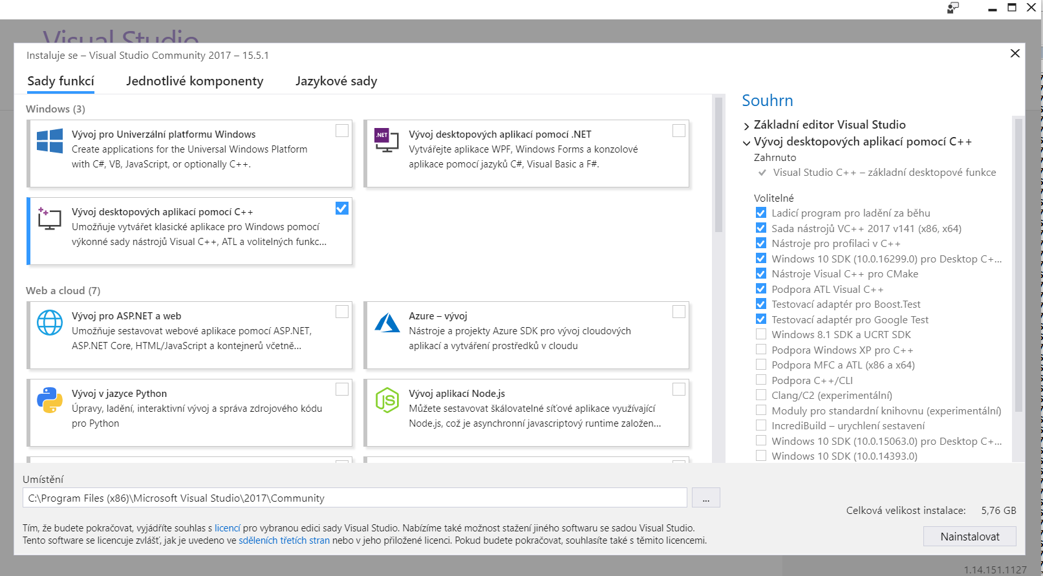Check Podpora MFC a ATL option
The image size is (1043, 576).
761,365
